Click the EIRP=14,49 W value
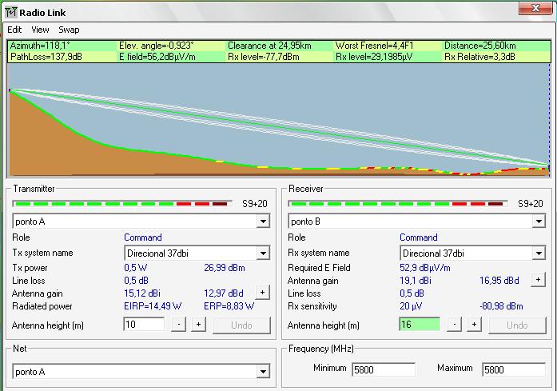557x391 pixels. (153, 306)
